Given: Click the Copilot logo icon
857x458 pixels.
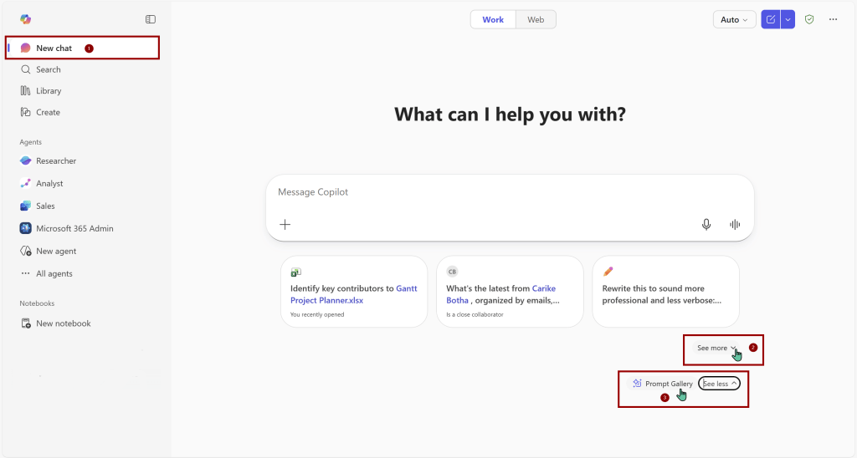Looking at the screenshot, I should pos(25,19).
